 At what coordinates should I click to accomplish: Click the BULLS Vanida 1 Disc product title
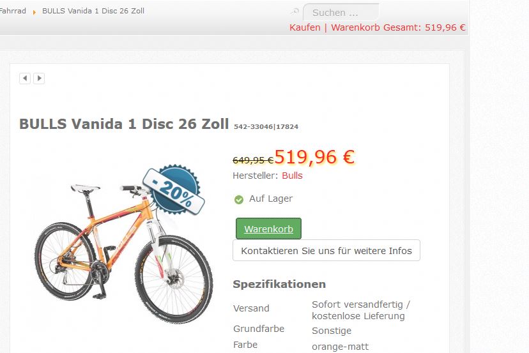coord(124,124)
